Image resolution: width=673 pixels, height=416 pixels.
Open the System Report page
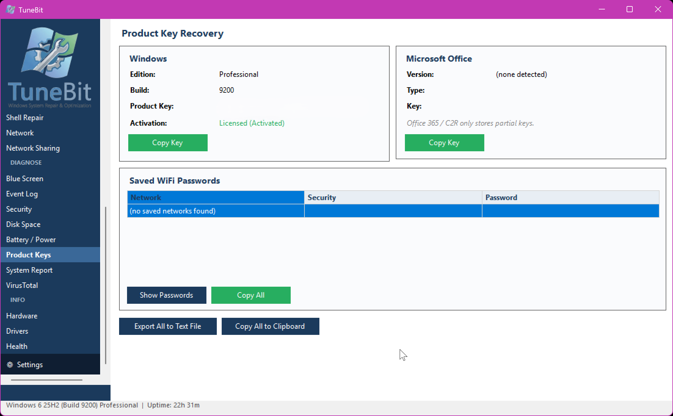[x=50, y=270]
